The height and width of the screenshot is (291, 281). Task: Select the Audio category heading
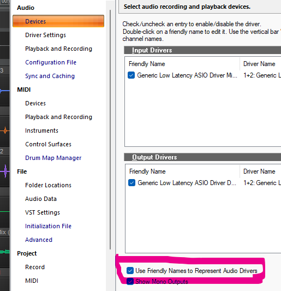(26, 8)
